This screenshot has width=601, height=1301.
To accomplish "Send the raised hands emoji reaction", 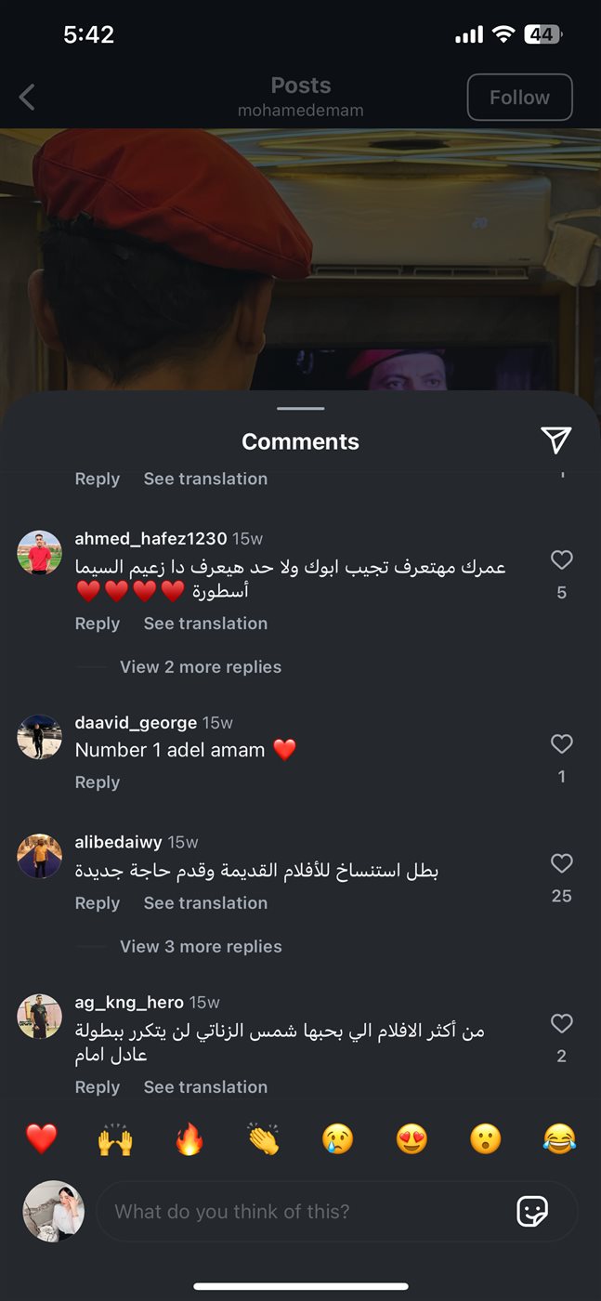I will point(115,1138).
